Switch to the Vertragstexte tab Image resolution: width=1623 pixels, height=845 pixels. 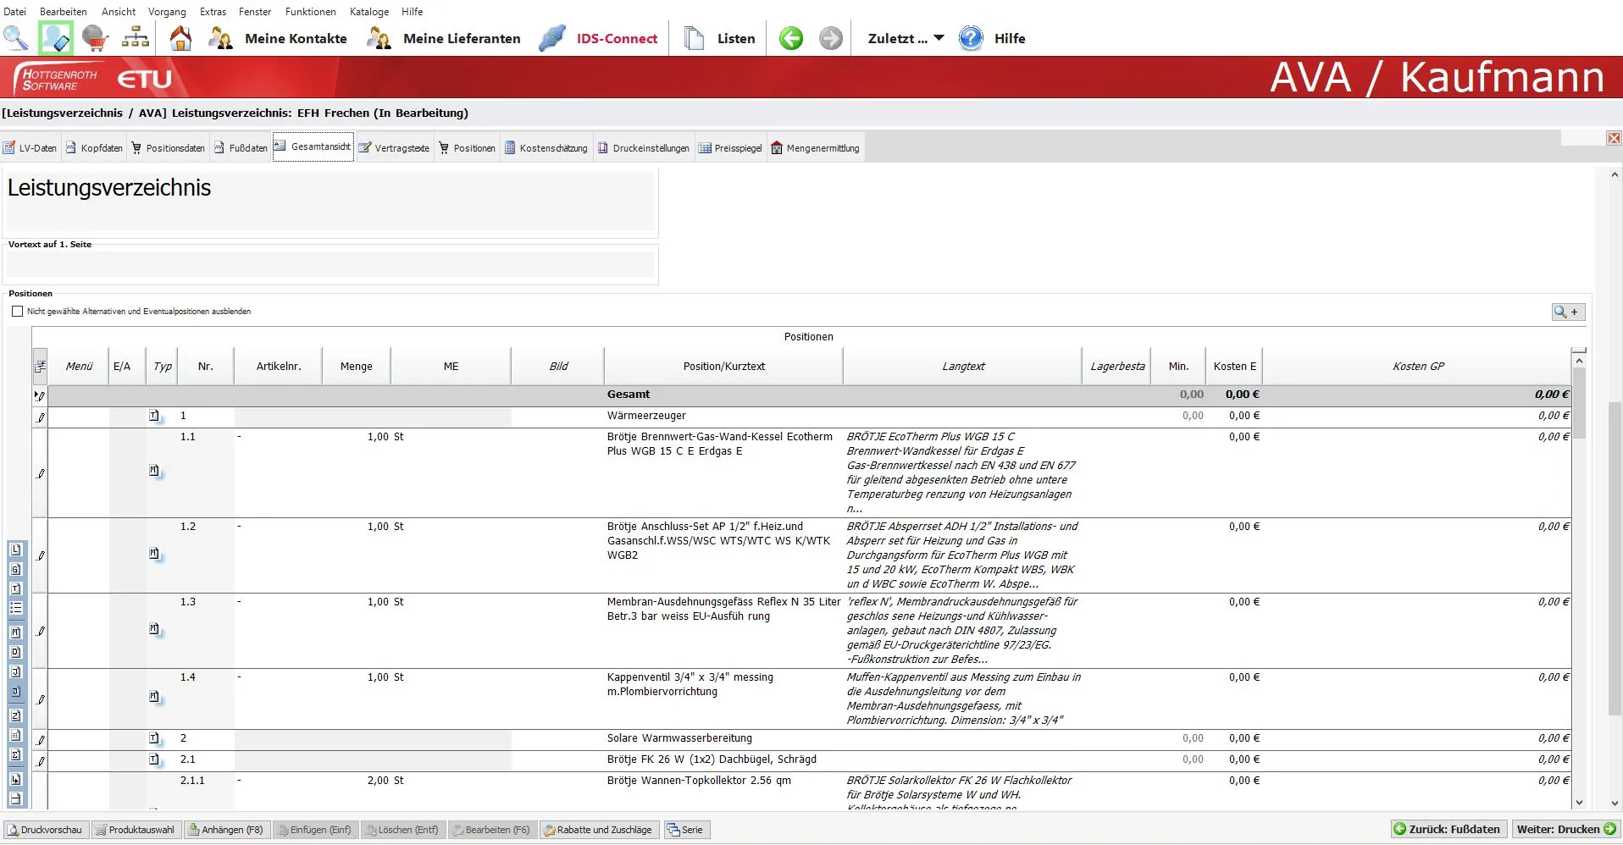(394, 148)
